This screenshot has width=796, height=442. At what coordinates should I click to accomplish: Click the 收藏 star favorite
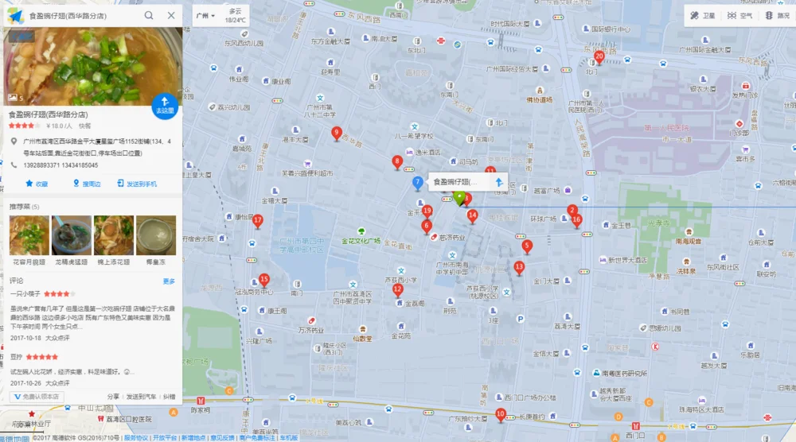(37, 184)
